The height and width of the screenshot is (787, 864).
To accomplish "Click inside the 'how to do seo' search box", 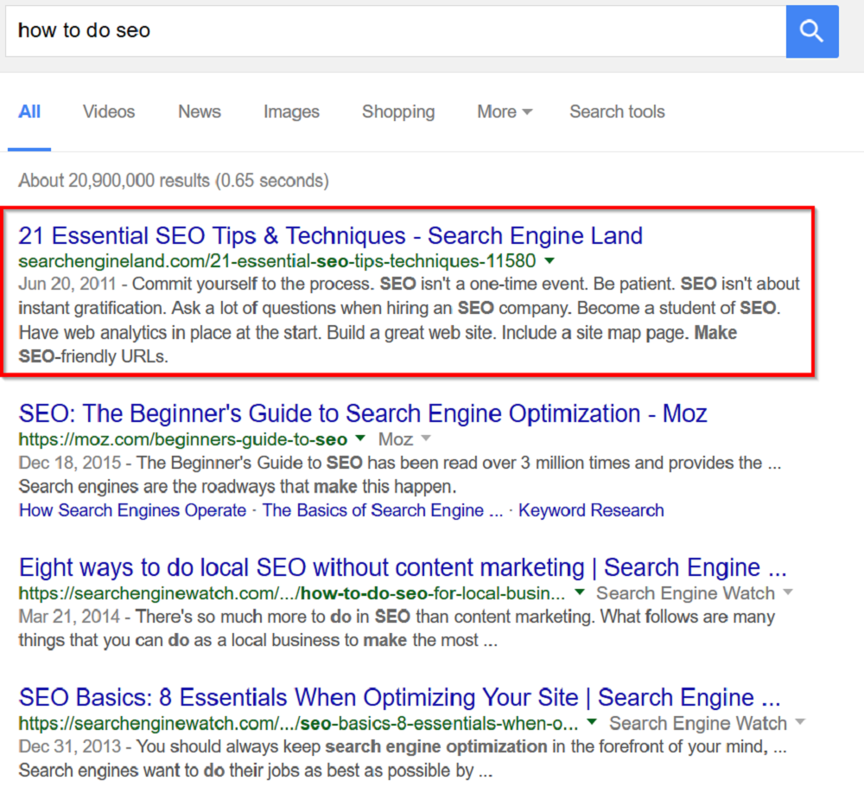I will click(389, 31).
